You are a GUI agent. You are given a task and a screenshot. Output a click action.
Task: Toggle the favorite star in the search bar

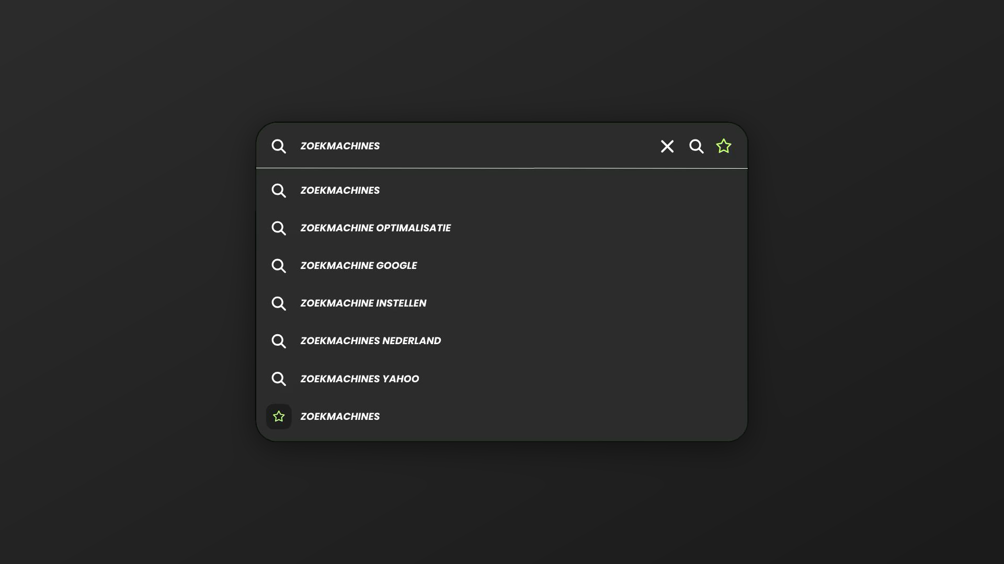(724, 146)
